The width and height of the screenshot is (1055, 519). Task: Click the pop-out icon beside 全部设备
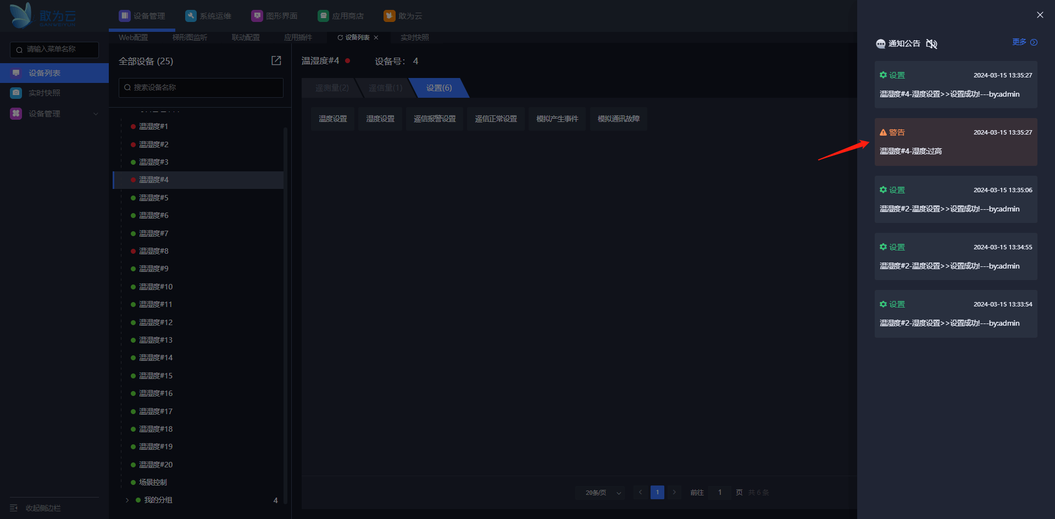276,61
